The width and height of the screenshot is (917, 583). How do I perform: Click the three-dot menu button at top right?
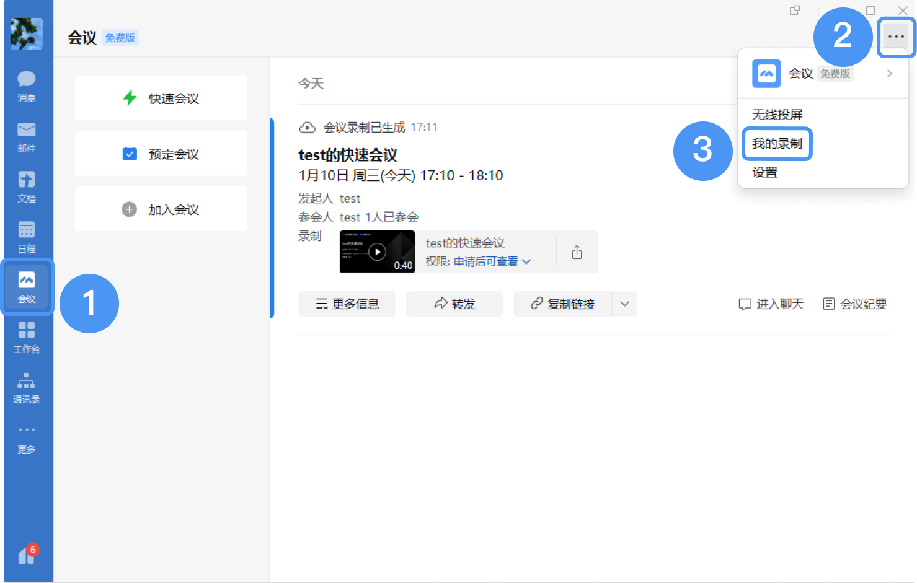pos(896,37)
